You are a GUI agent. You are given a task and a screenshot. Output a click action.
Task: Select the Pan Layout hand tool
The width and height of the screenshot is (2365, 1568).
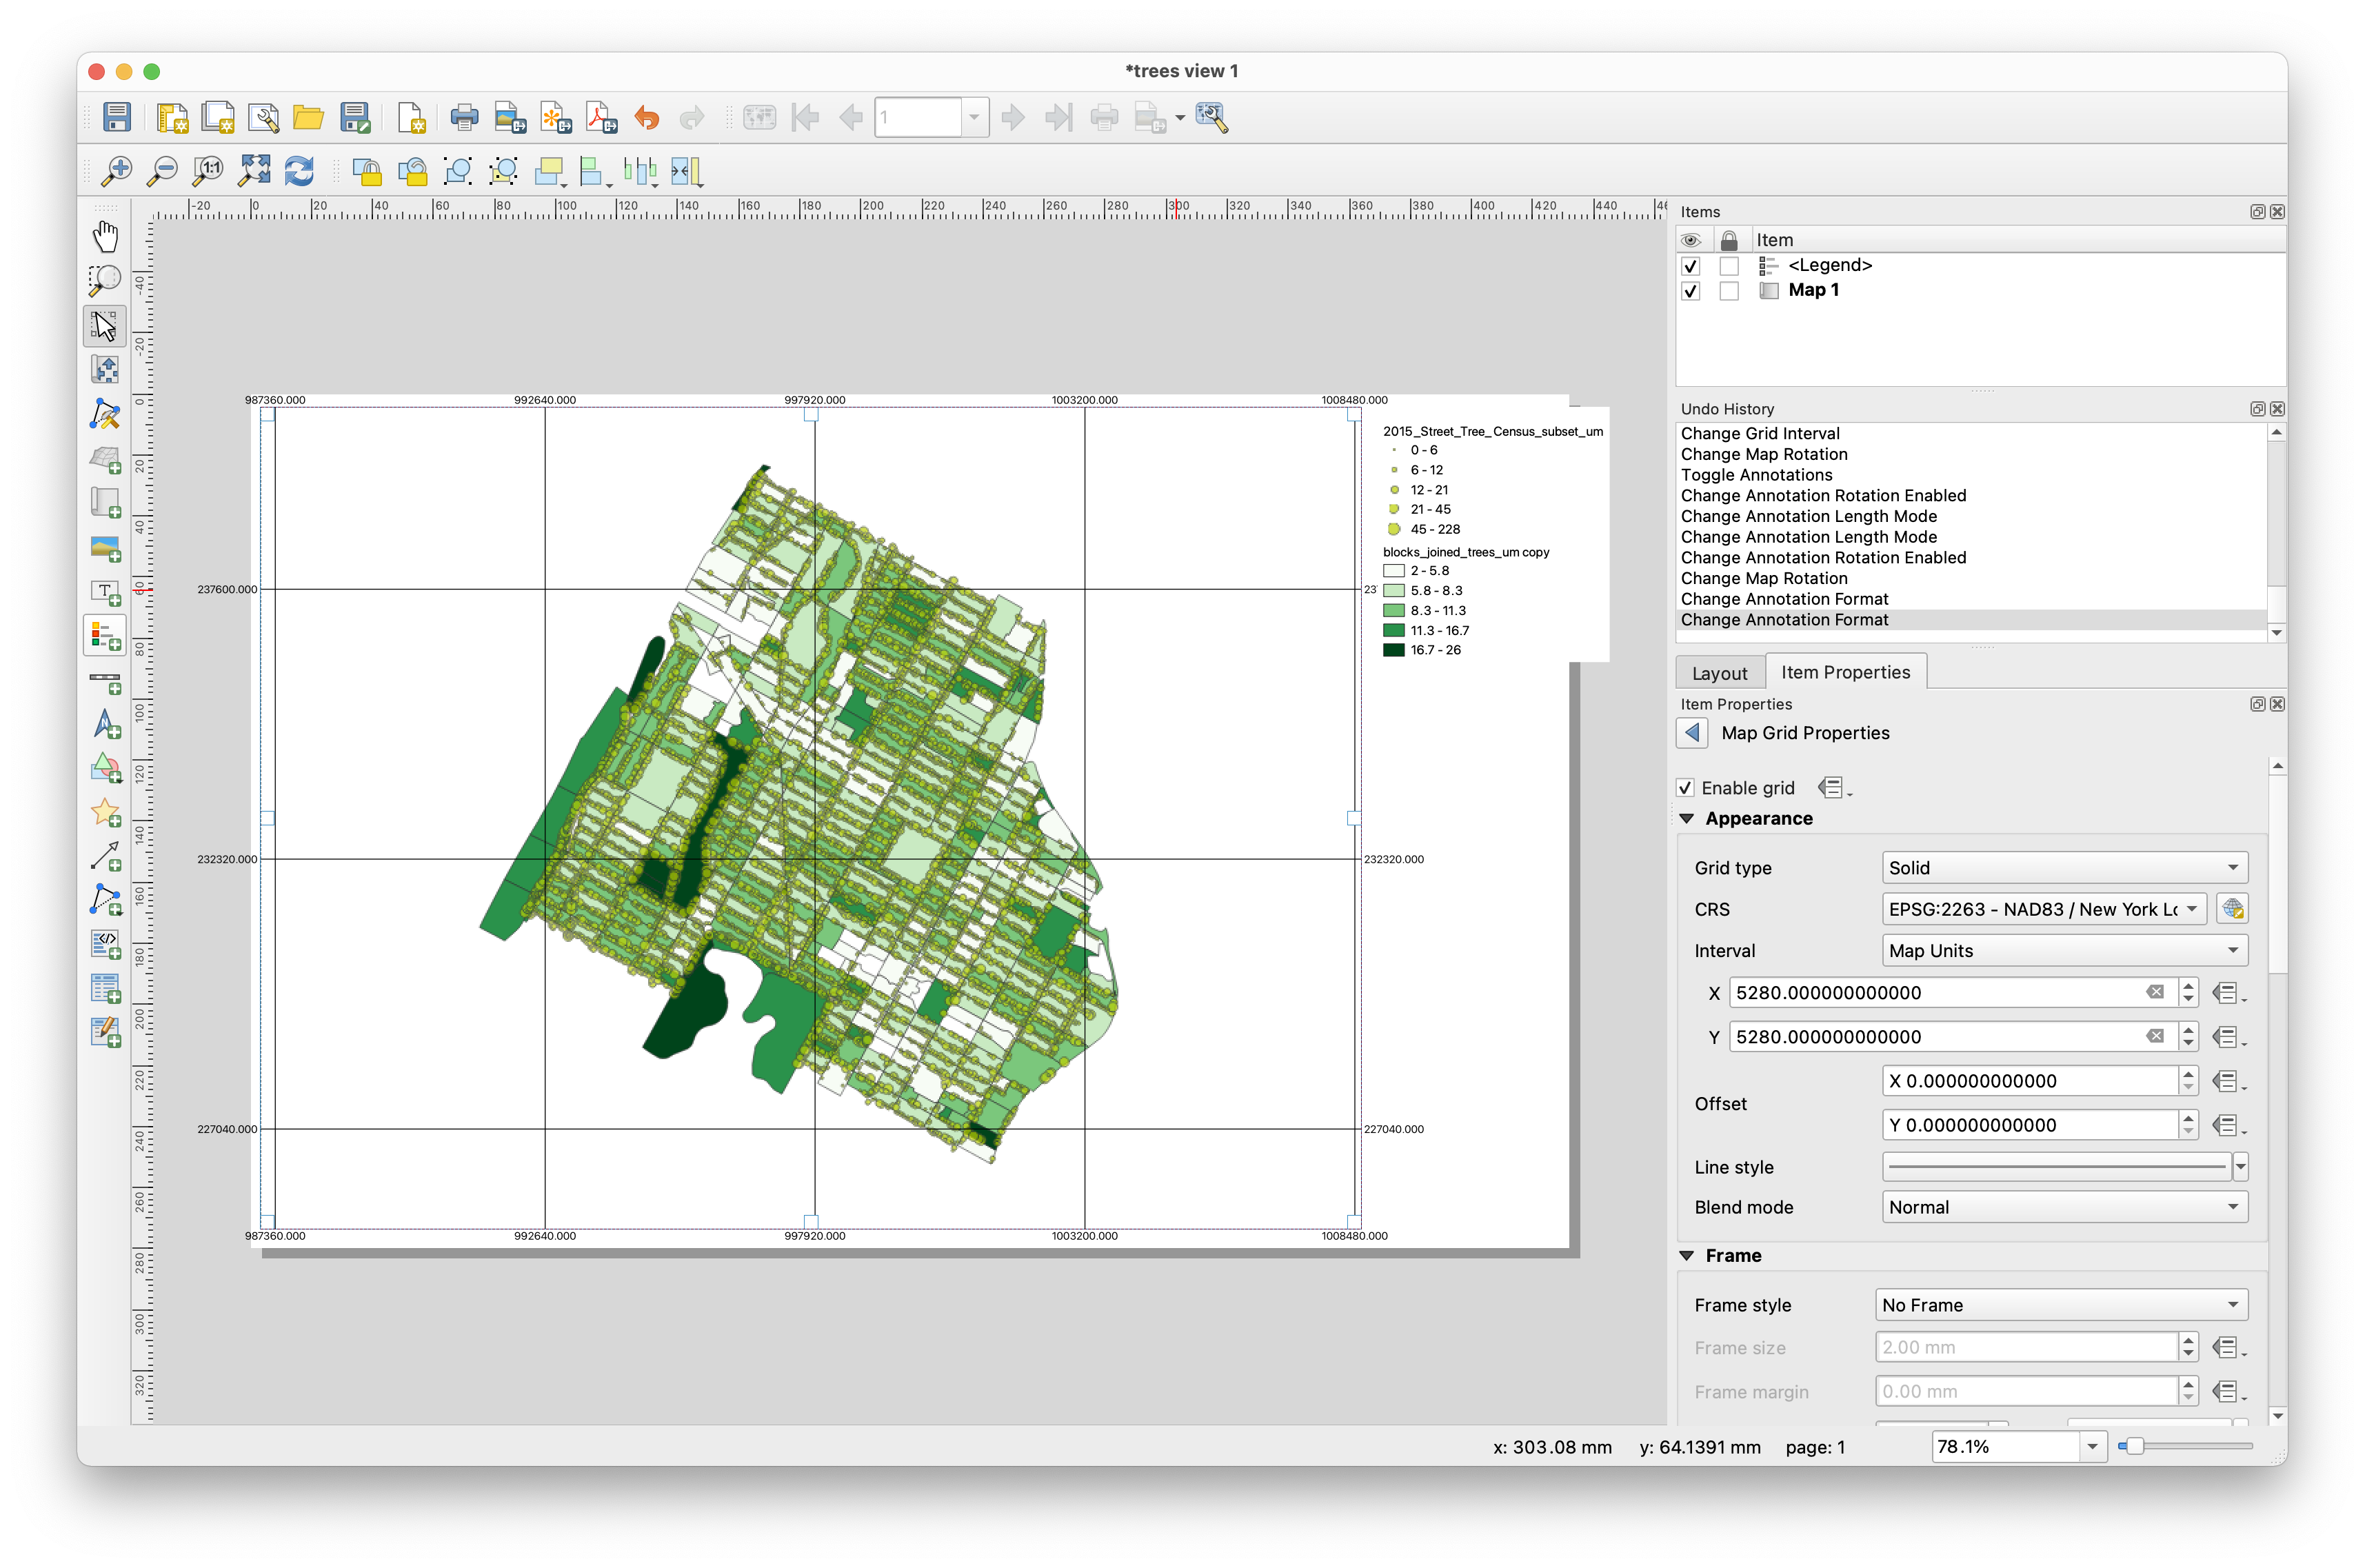click(105, 237)
